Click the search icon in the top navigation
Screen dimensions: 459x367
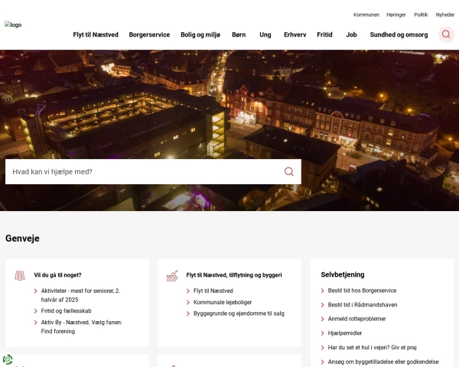(x=447, y=34)
